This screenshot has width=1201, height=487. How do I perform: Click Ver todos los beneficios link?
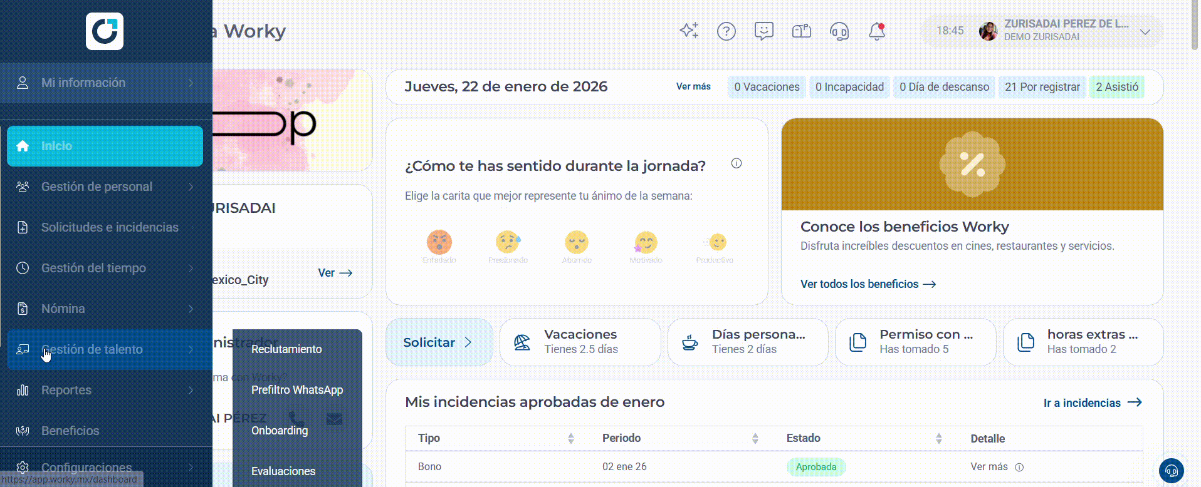tap(868, 284)
